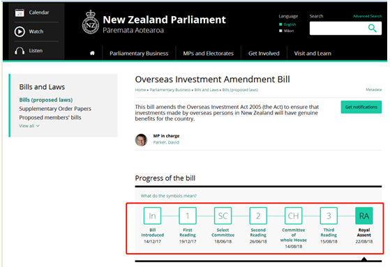Viewport: 390px width, 267px height.
Task: Click the search magnifier icon
Action: click(x=372, y=28)
